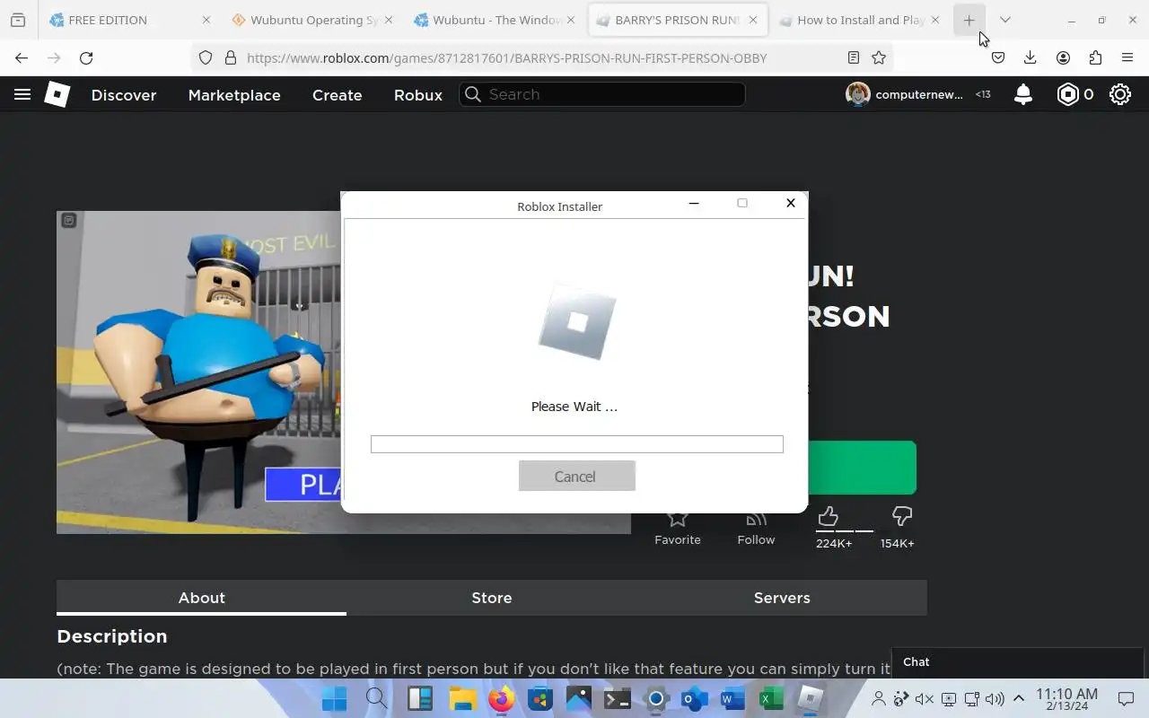1149x718 pixels.
Task: Open the terminal from the taskbar
Action: 617,698
